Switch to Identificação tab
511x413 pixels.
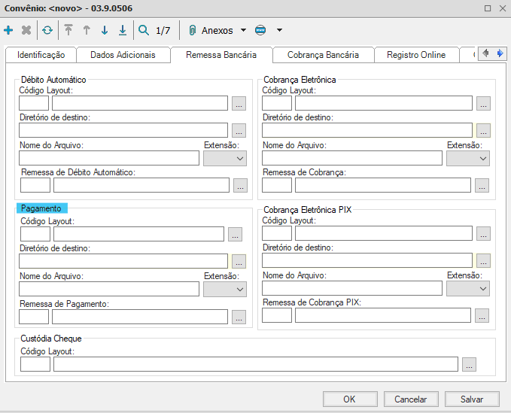(x=41, y=55)
